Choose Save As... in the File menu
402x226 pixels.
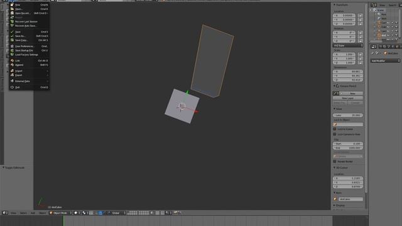(x=30, y=36)
